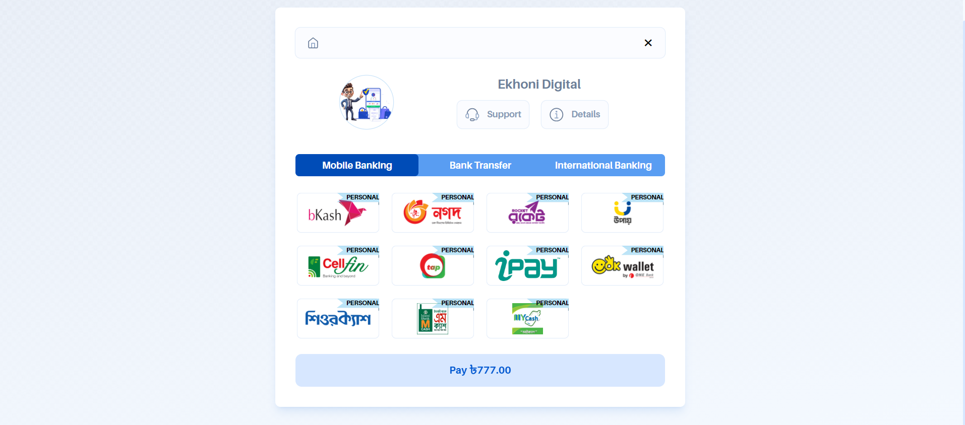Select iPay as payment method
Image resolution: width=965 pixels, height=425 pixels.
tap(527, 265)
